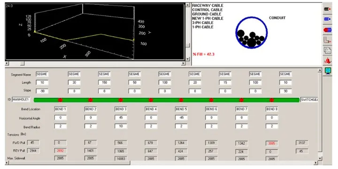
Task: Edit Horizontal Angle field showing -45
Action: click(181, 118)
